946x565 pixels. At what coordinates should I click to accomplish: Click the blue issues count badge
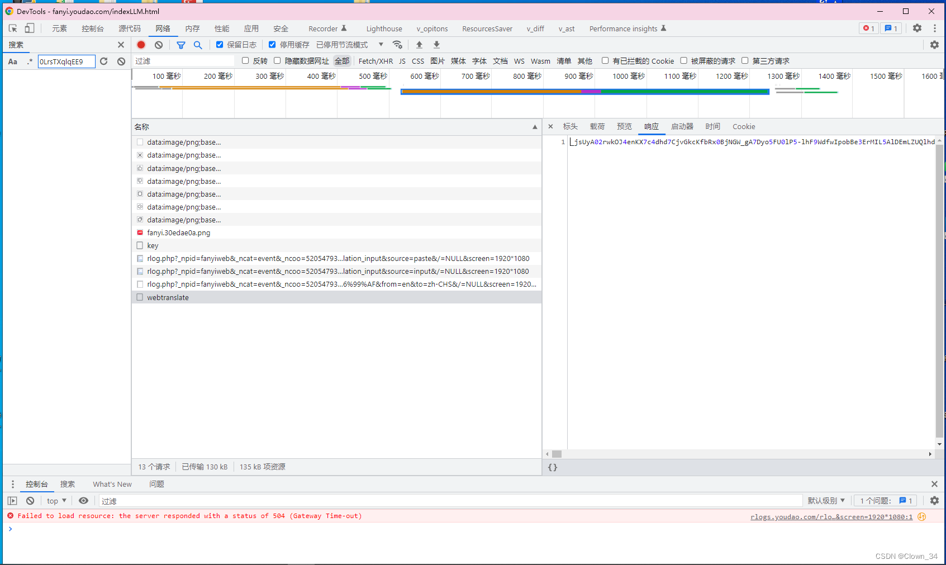[891, 29]
